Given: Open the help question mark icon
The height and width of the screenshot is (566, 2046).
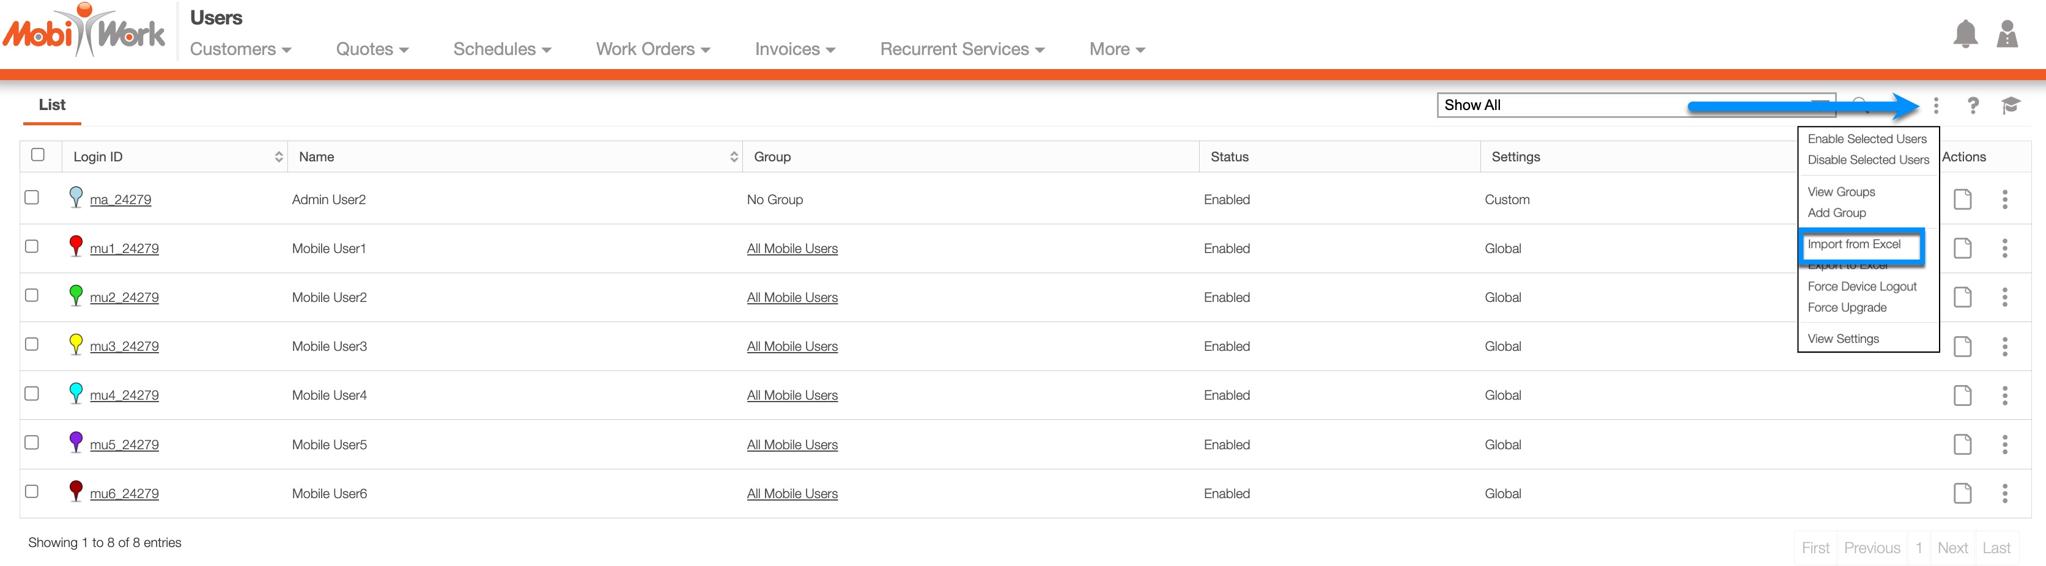Looking at the screenshot, I should pos(1973,106).
